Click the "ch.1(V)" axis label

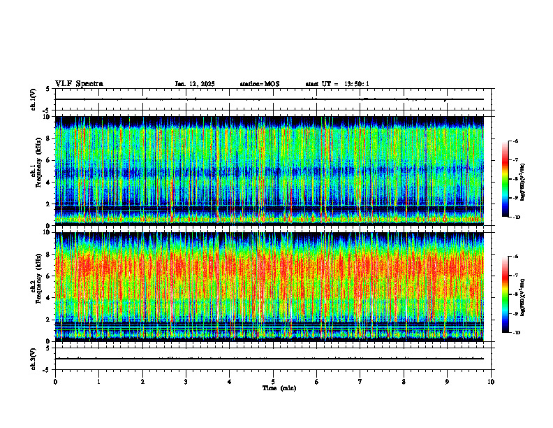pyautogui.click(x=33, y=99)
